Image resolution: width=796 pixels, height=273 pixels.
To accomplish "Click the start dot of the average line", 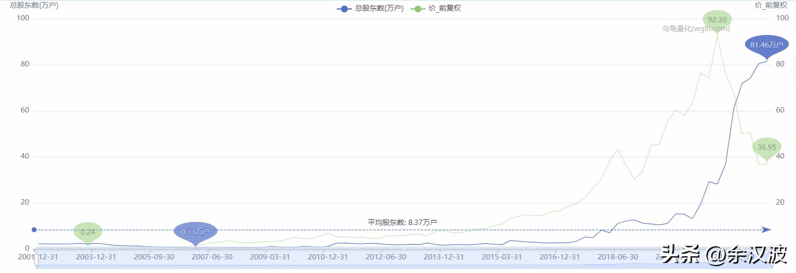I will pos(34,230).
